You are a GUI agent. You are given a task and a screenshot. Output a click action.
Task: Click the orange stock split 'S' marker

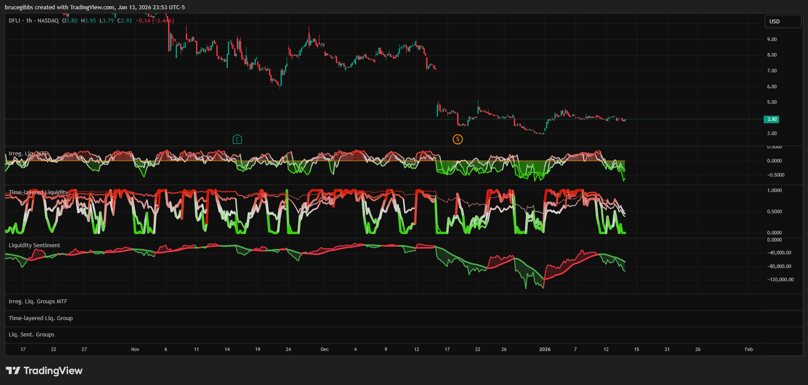(x=458, y=140)
